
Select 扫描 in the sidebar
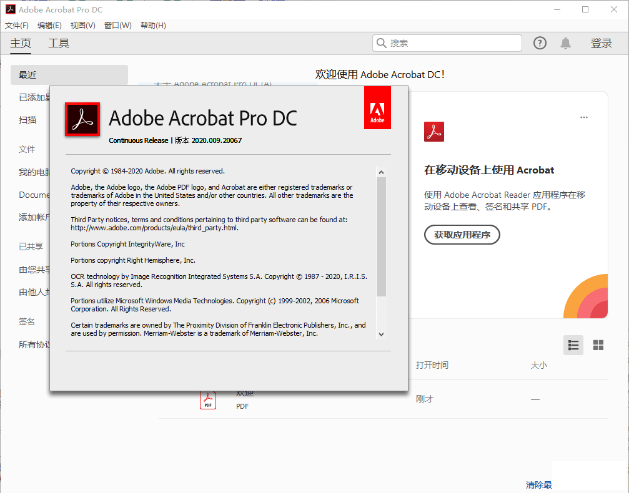27,120
